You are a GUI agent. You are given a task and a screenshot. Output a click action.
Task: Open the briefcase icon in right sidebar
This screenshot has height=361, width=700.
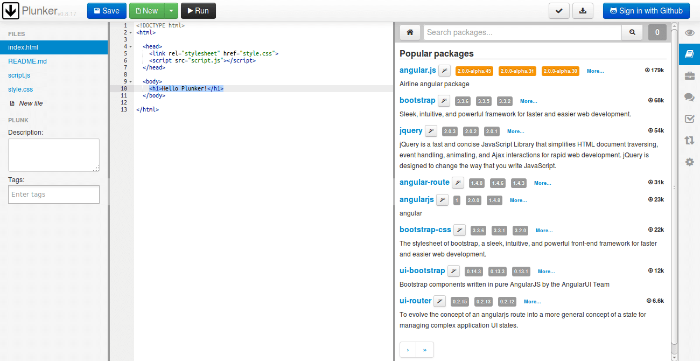689,76
